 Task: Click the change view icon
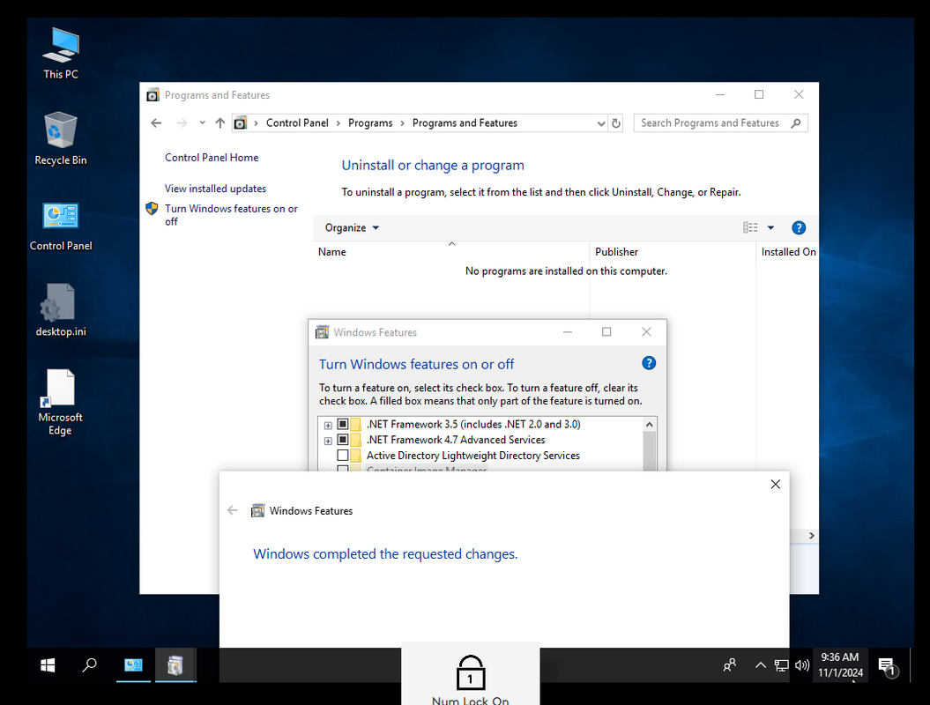pyautogui.click(x=750, y=227)
